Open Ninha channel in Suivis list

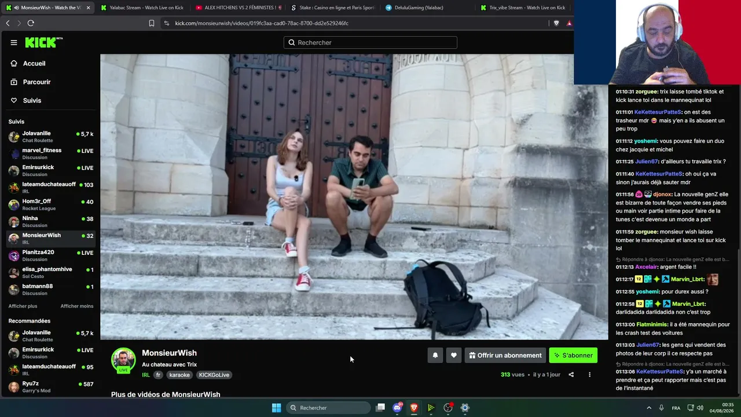[50, 222]
